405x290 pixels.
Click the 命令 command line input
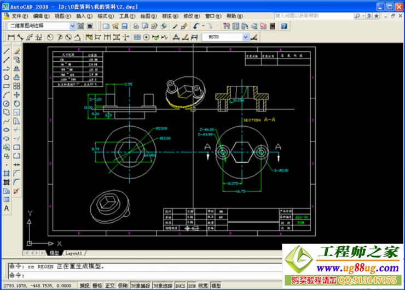(x=144, y=275)
